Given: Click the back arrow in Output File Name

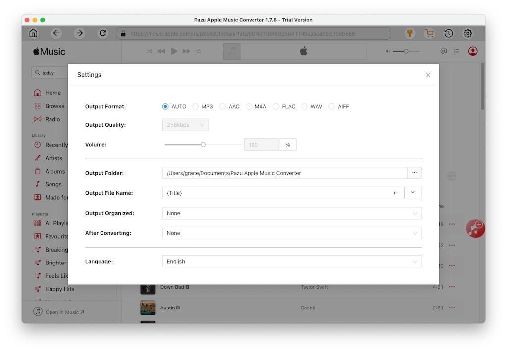Looking at the screenshot, I should [395, 193].
